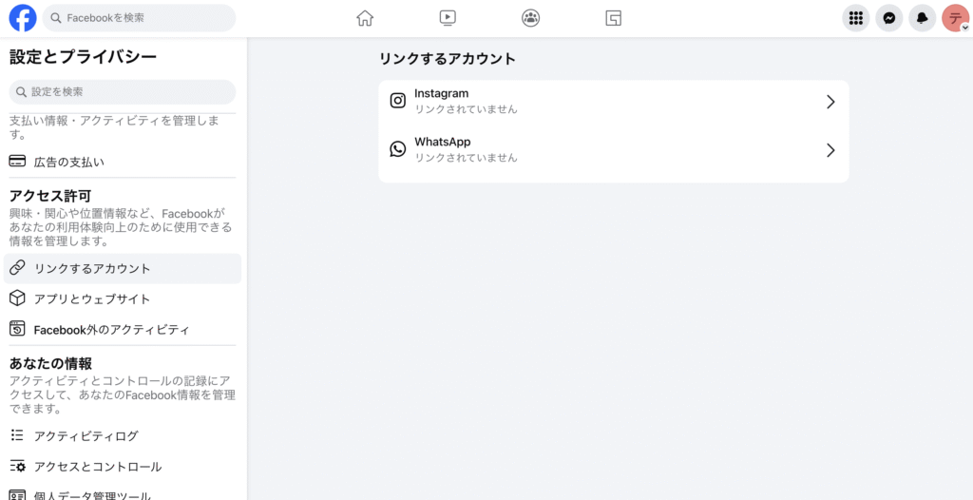Expand the WhatsApp row chevron
973x500 pixels.
(x=830, y=150)
